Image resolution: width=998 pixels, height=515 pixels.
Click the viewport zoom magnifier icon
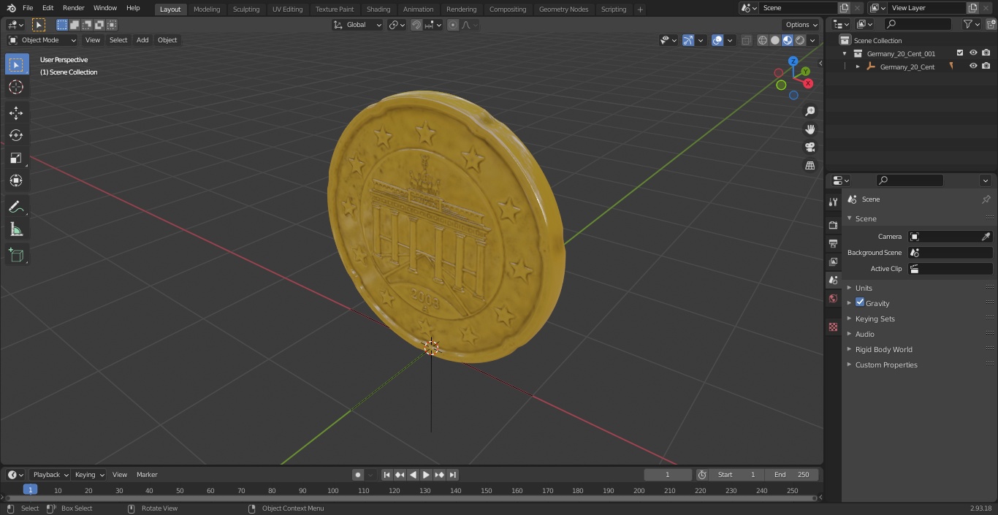(810, 111)
